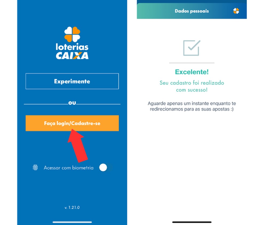Tap the fingerprint biometrics icon
The height and width of the screenshot is (225, 263).
point(35,168)
